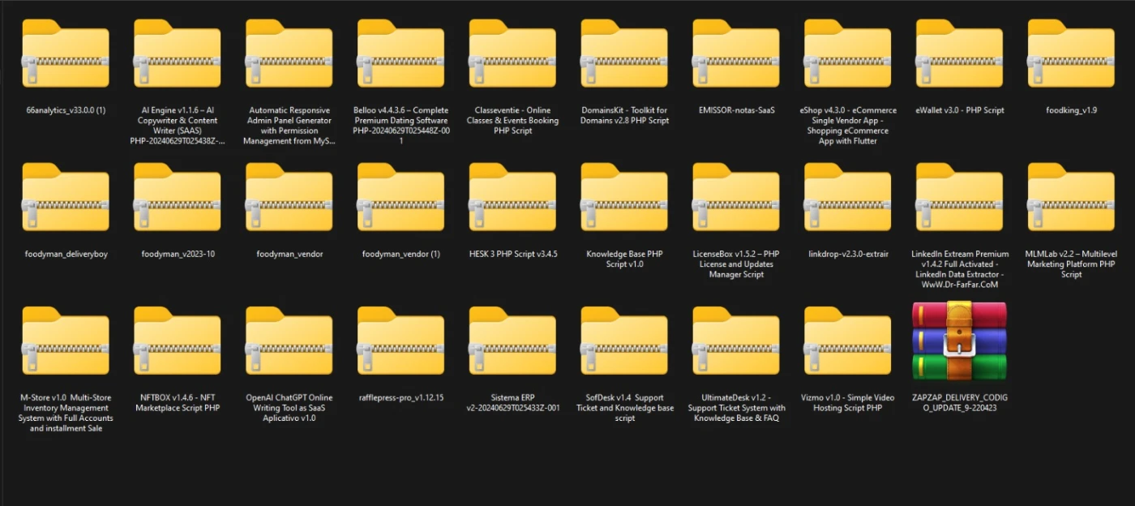Click the HESK 3 PHP Script v3.4.5 archive
1135x506 pixels.
click(x=512, y=198)
